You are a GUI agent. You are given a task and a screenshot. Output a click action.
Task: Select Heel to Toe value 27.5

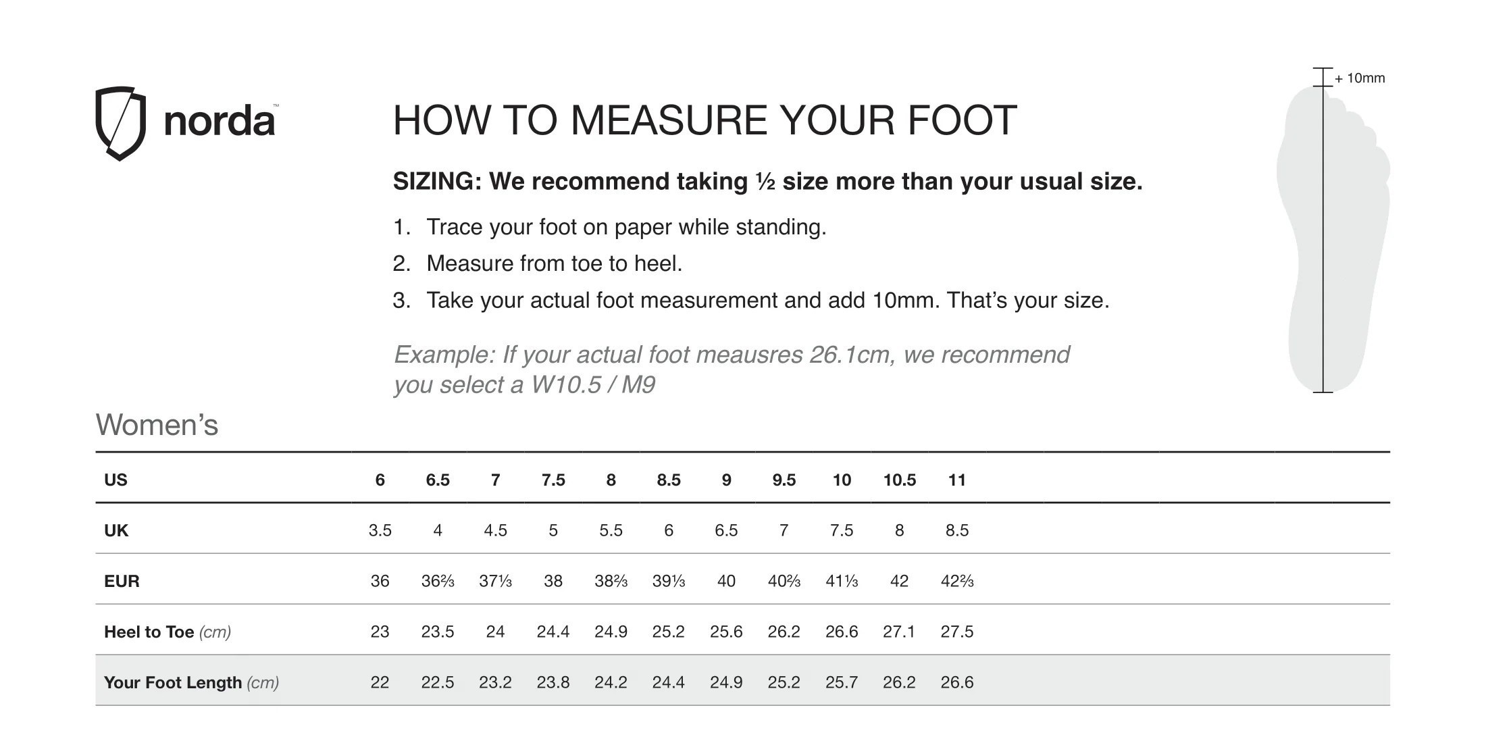[956, 632]
